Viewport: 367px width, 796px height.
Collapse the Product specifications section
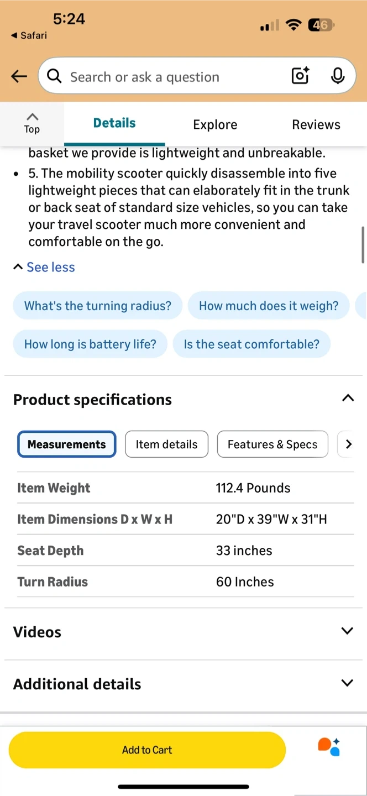(x=348, y=398)
